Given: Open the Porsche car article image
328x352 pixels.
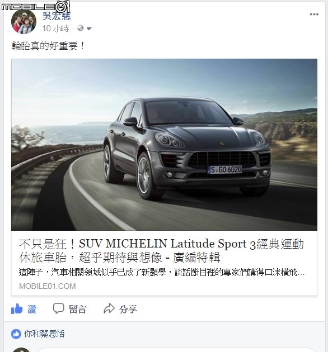Looking at the screenshot, I should 164,145.
